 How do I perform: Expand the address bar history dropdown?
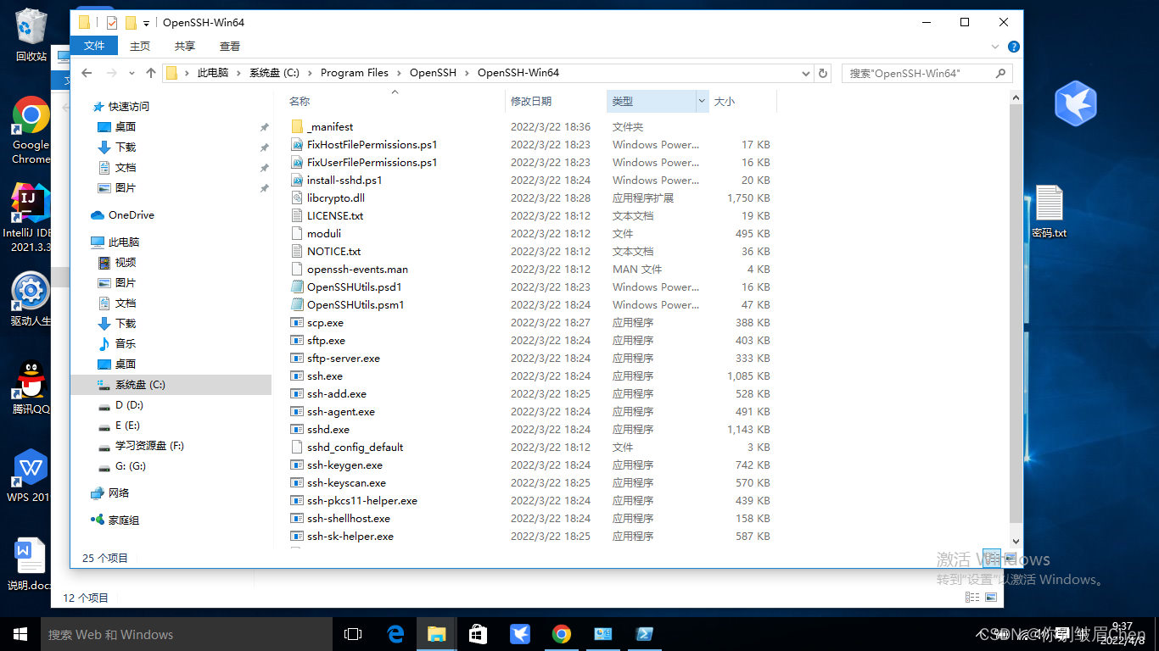pos(806,73)
